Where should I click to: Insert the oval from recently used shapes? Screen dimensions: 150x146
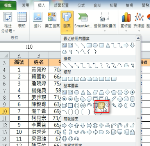point(95,46)
